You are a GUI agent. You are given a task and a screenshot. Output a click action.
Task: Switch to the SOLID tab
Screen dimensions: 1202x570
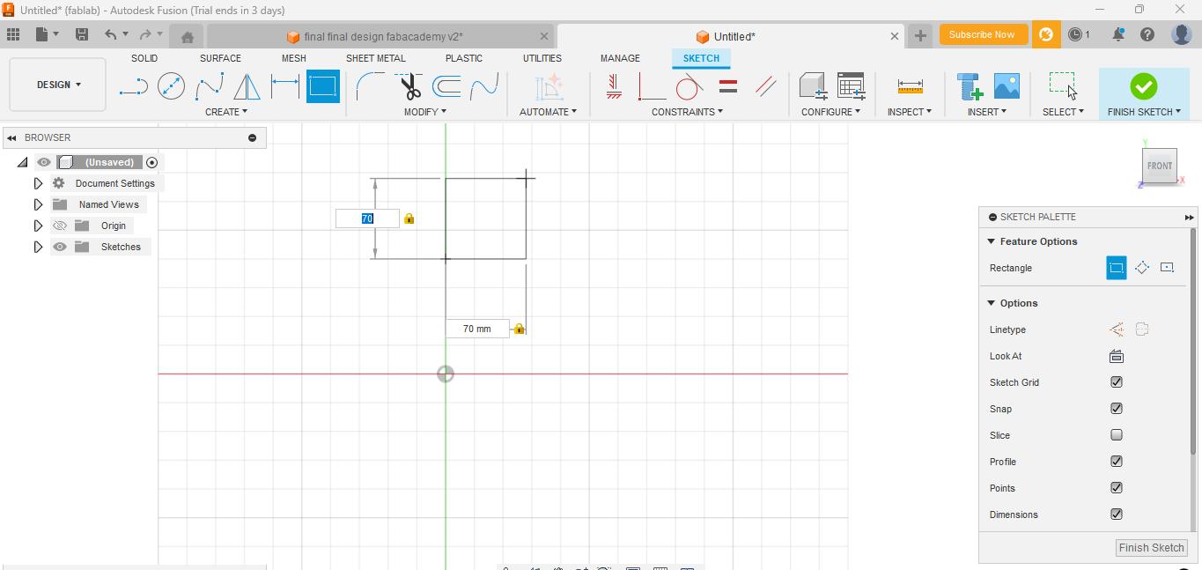click(144, 58)
